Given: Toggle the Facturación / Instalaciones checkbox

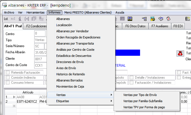Looking at the screenshot, I should coord(132,82).
